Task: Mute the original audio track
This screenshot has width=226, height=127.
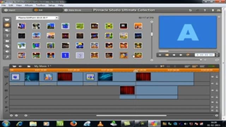Action: pos(213,84)
